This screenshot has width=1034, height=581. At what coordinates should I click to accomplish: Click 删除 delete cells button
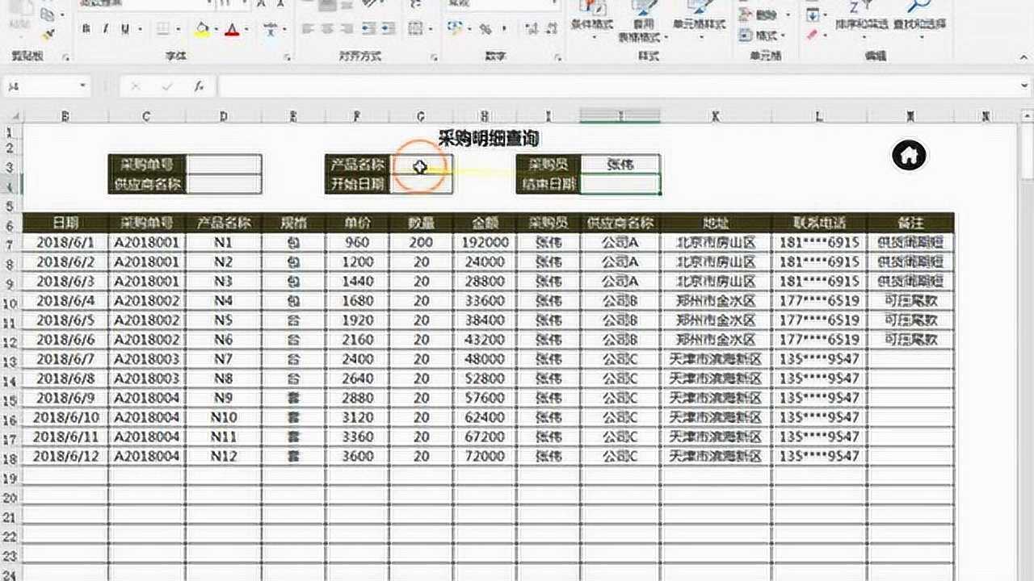(x=759, y=15)
